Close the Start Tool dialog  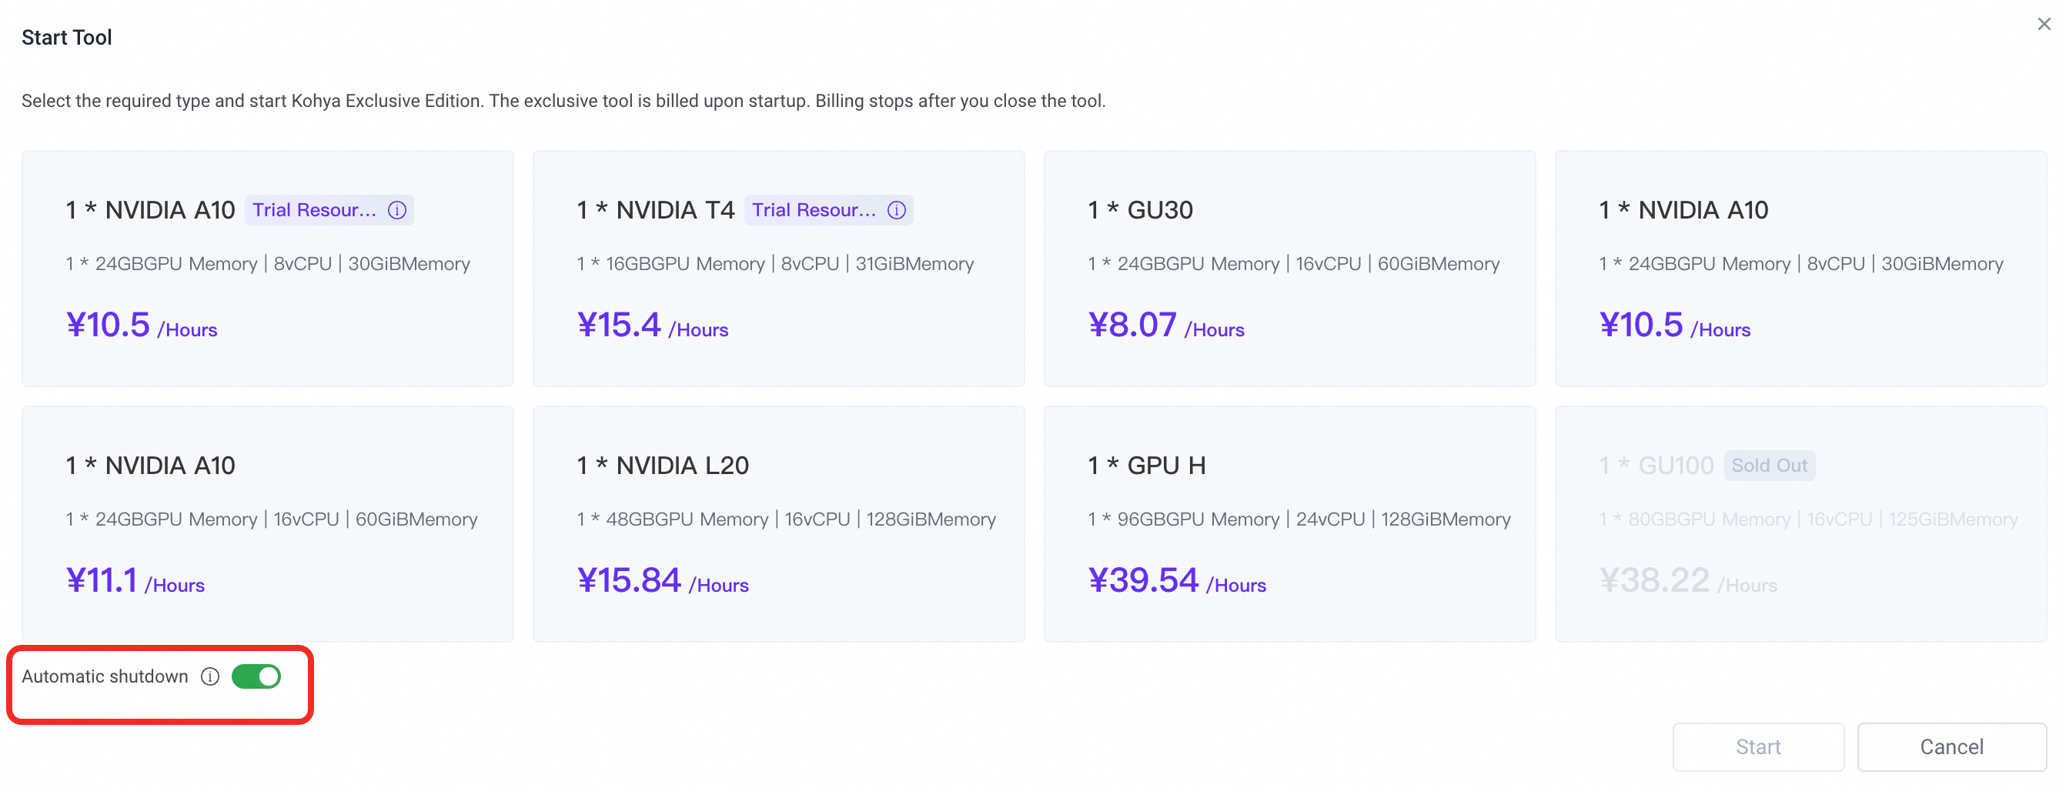point(2044,24)
